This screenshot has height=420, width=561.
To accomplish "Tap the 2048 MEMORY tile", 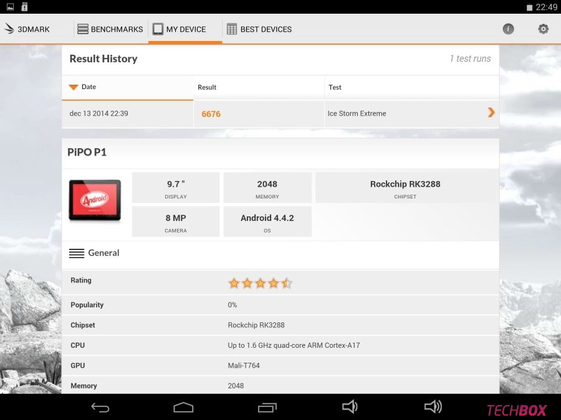I will tap(267, 188).
